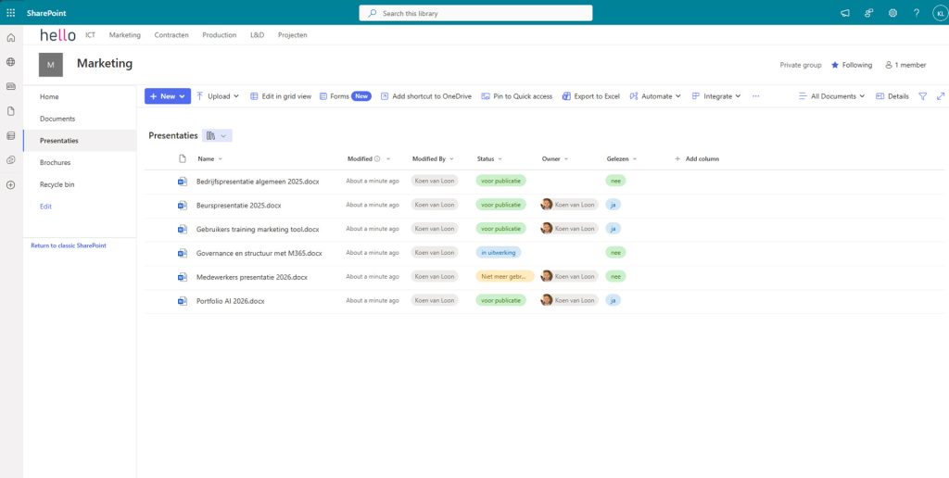Open My lists icon in left rail

[10, 135]
